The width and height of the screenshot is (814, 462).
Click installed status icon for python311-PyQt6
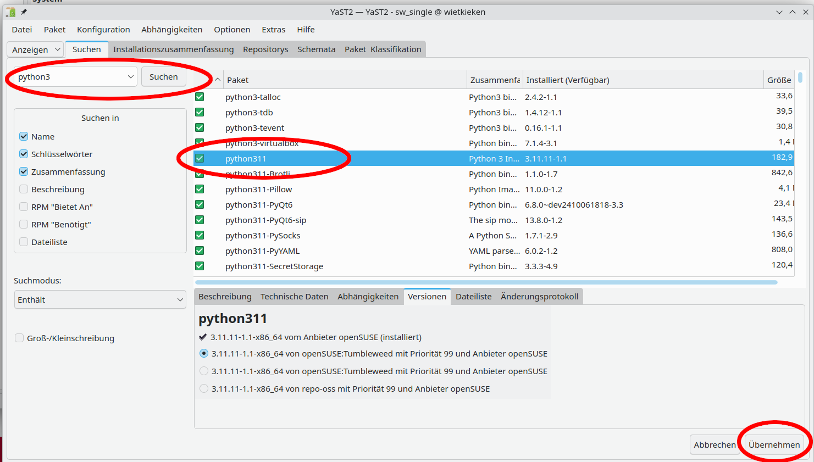(x=200, y=205)
